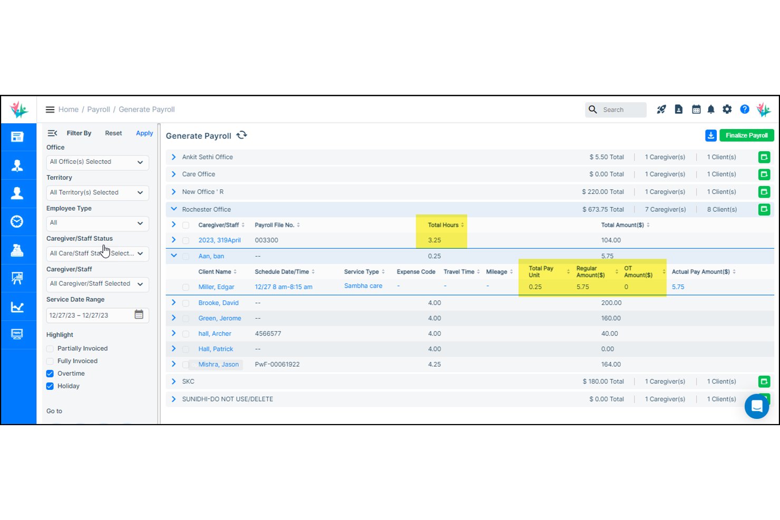780x520 pixels.
Task: Refresh the Generate Payroll list
Action: pos(242,135)
